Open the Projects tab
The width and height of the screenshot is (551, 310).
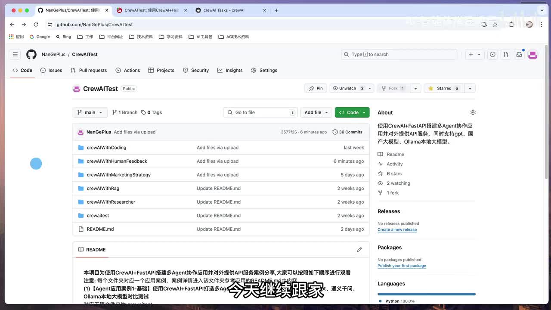point(161,70)
